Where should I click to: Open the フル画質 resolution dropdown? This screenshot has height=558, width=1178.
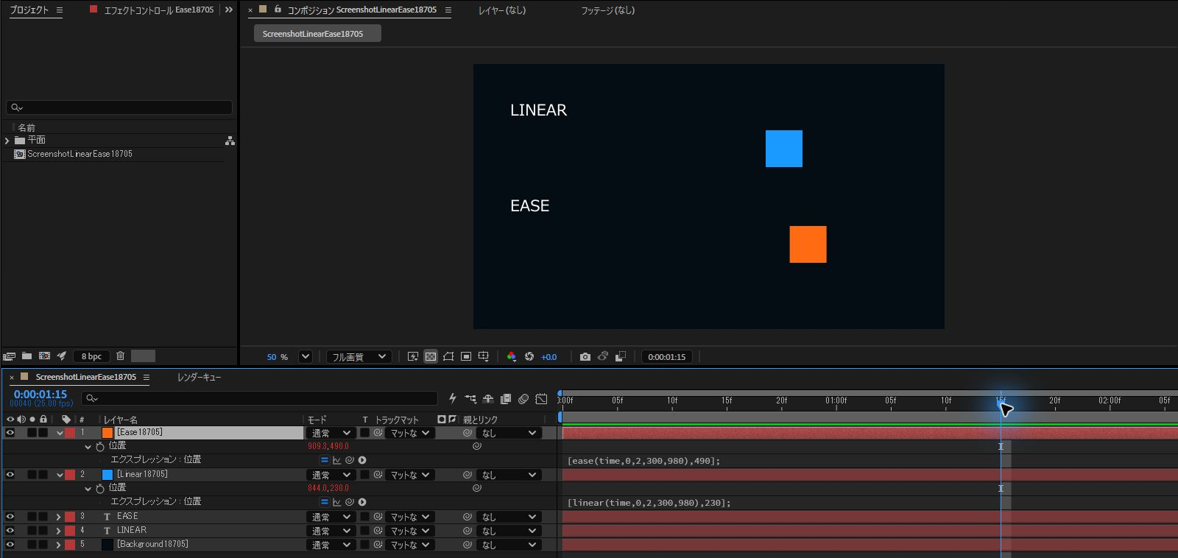pyautogui.click(x=358, y=357)
